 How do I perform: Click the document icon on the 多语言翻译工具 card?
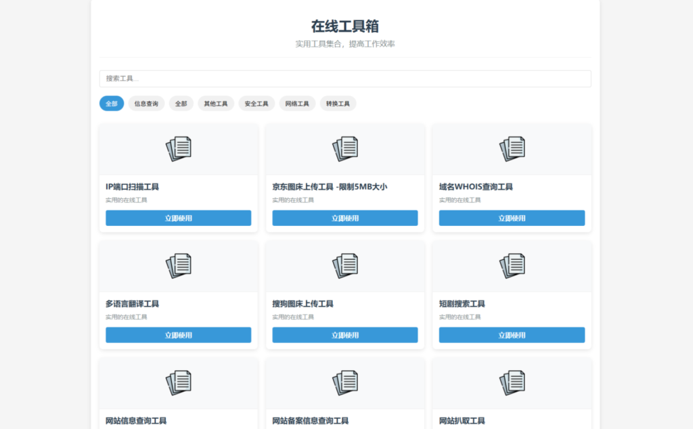179,266
